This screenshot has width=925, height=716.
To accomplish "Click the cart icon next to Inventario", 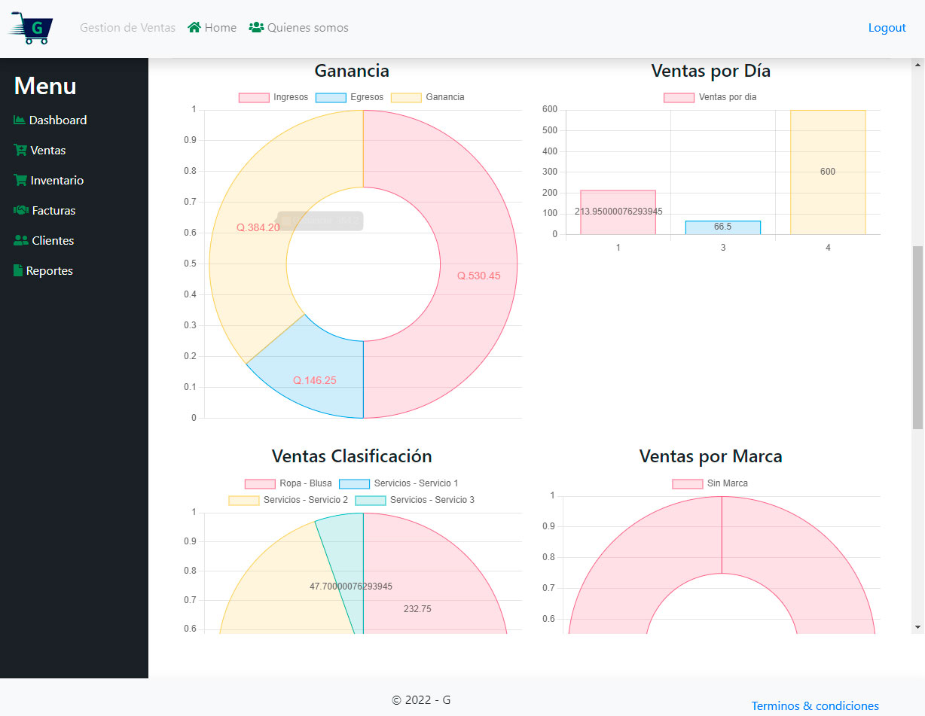I will click(x=20, y=180).
